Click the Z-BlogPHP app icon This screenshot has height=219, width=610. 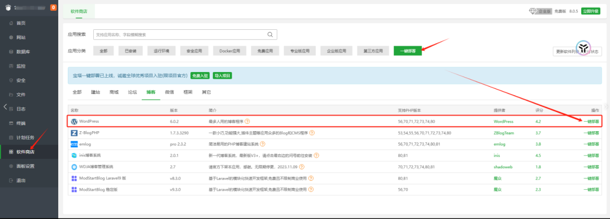tap(75, 133)
